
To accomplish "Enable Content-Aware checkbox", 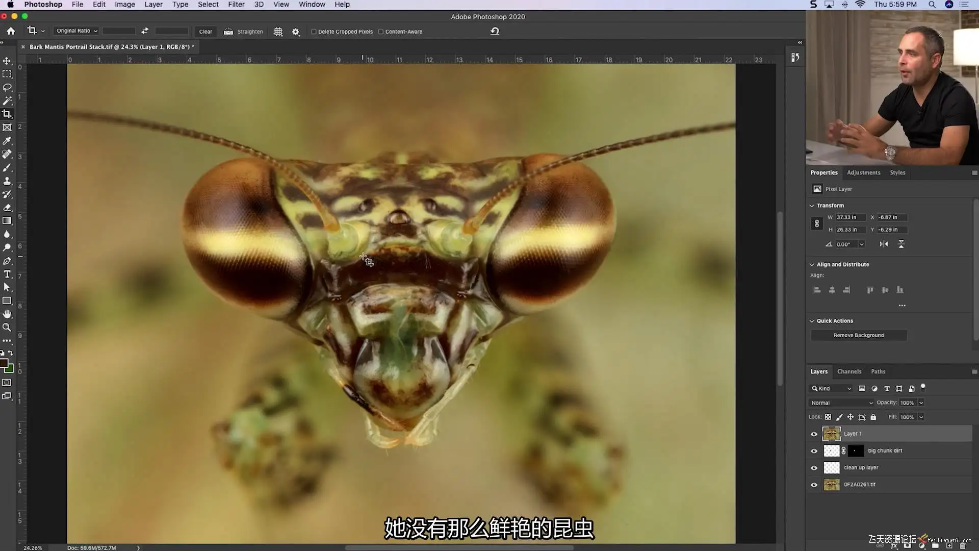I will (x=380, y=32).
